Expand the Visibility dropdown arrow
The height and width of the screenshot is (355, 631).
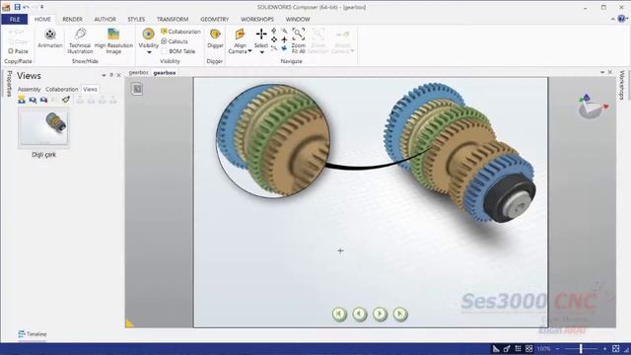[149, 52]
